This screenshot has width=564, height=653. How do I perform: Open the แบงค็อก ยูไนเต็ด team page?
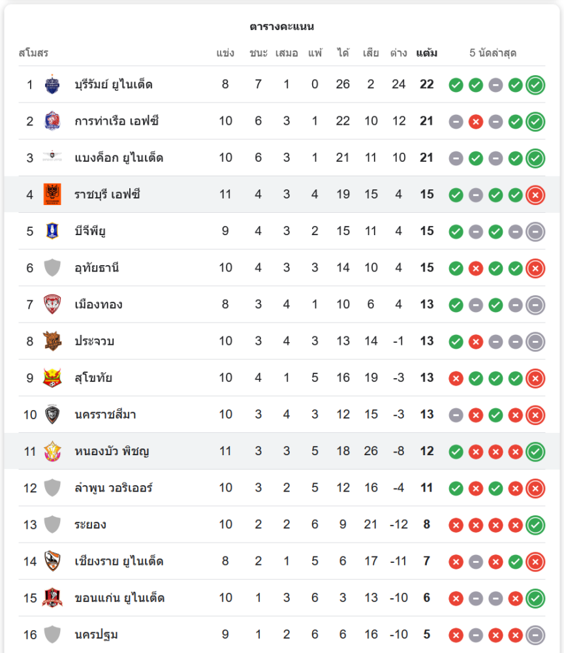coord(119,158)
